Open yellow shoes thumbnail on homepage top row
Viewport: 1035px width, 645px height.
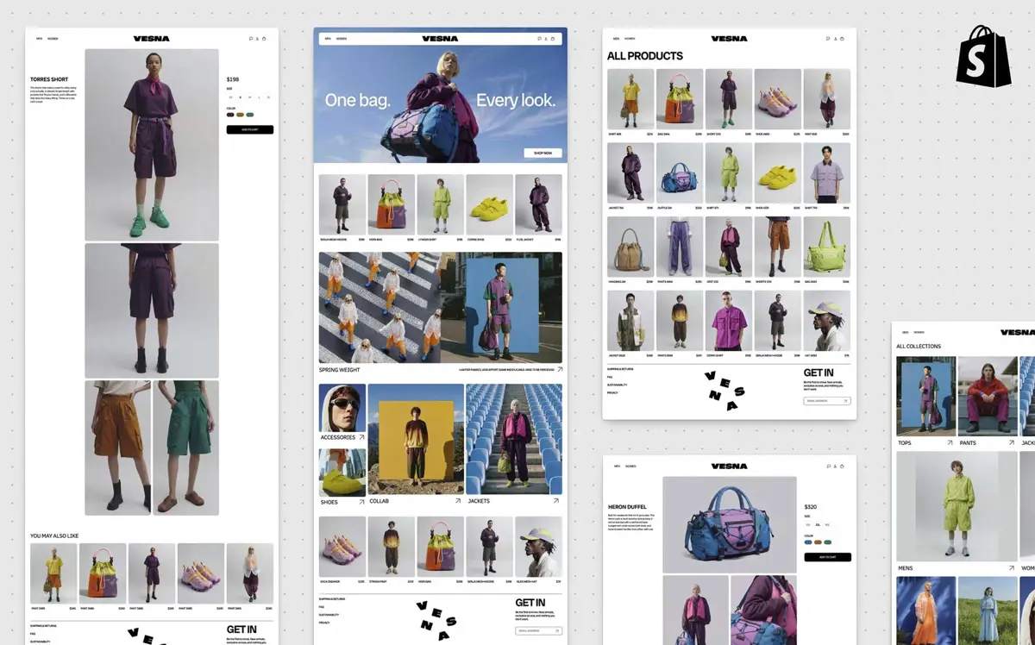click(x=489, y=204)
